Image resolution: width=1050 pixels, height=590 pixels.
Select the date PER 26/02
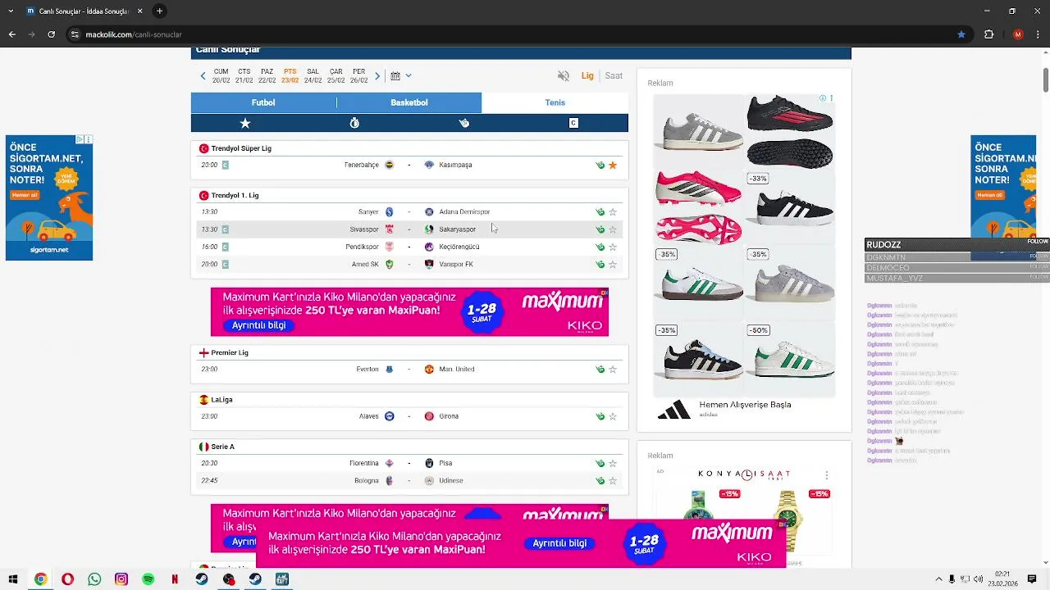358,76
